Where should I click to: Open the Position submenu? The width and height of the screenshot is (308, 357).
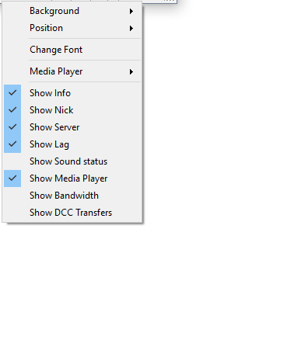72,28
